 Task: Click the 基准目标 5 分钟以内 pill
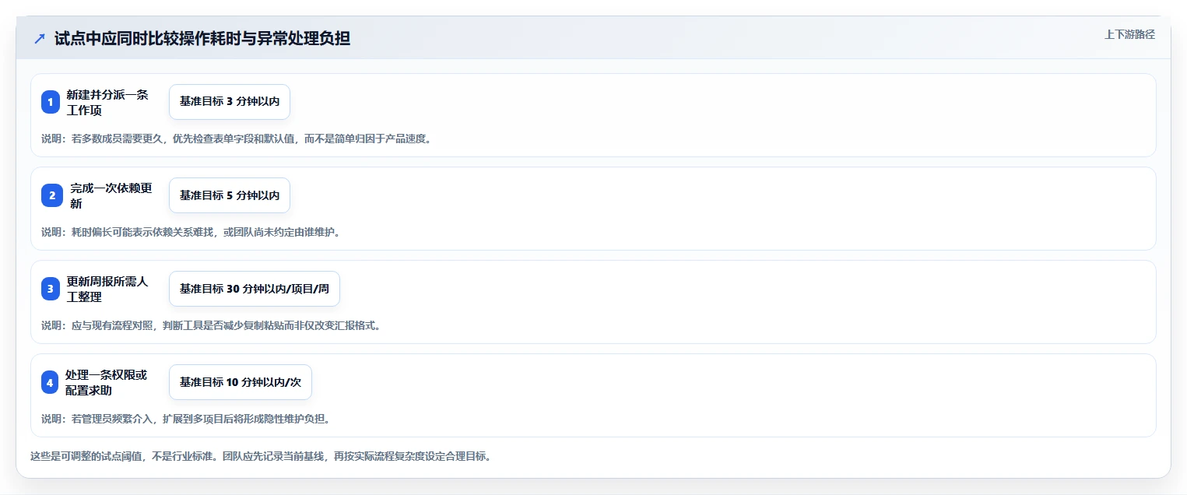click(x=230, y=195)
